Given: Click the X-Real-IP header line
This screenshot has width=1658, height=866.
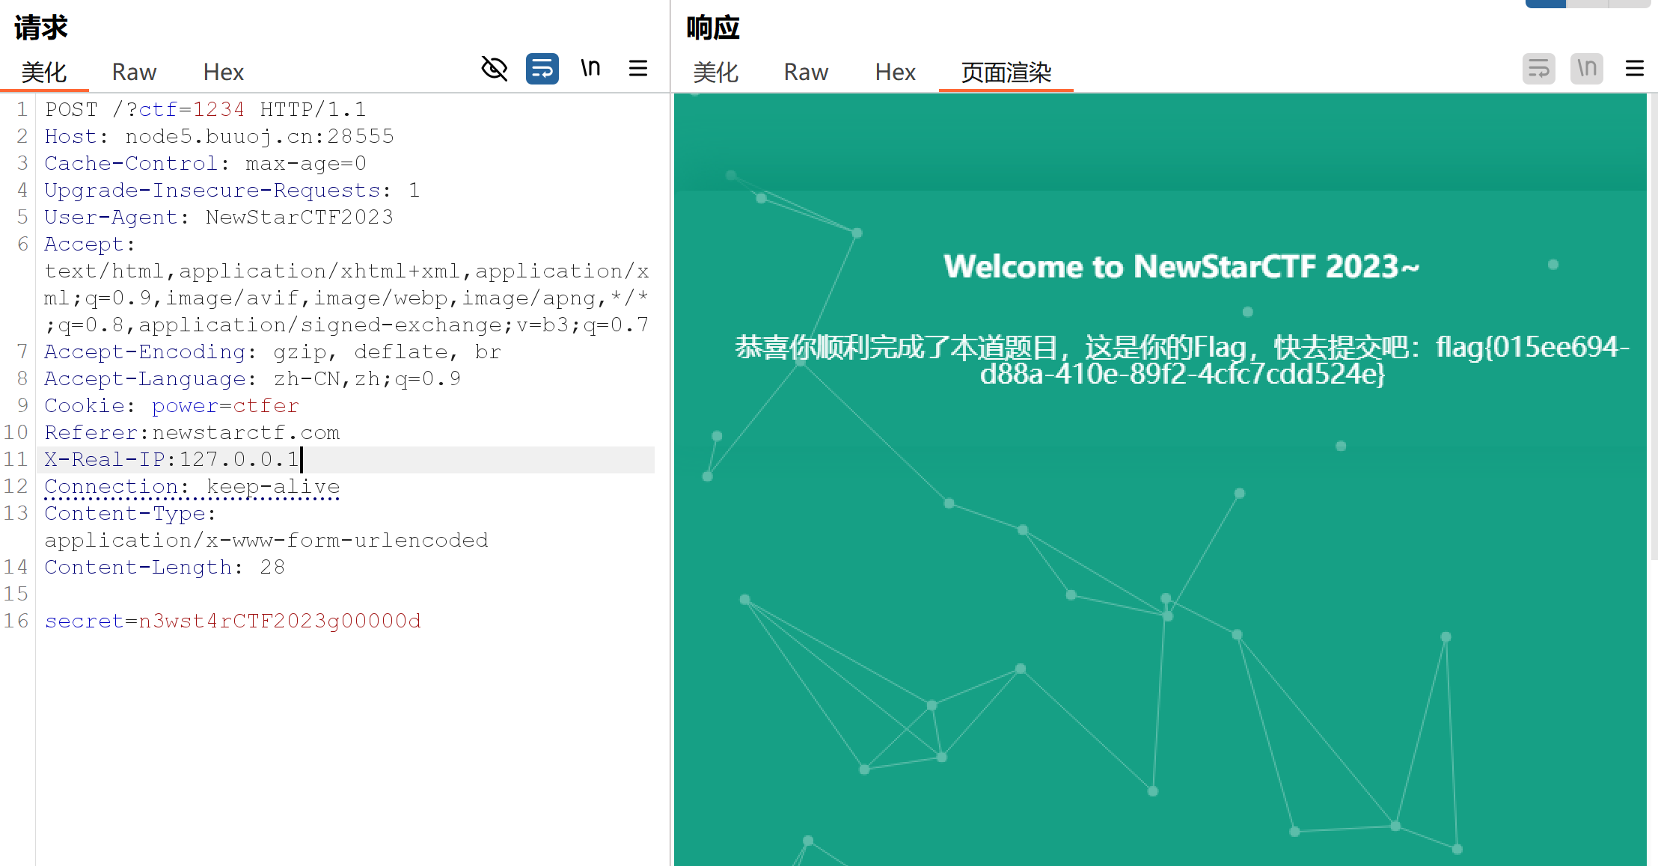Looking at the screenshot, I should point(172,459).
